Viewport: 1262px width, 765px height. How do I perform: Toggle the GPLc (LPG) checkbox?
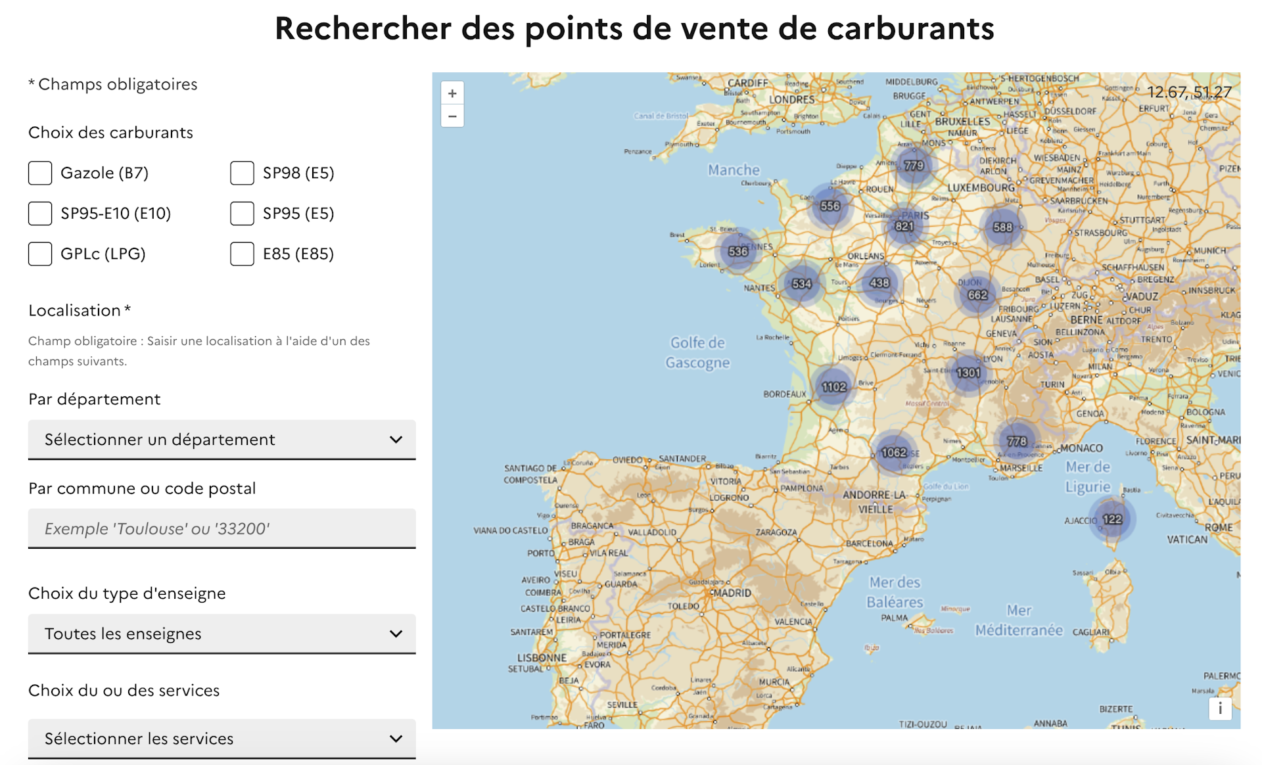(x=40, y=254)
